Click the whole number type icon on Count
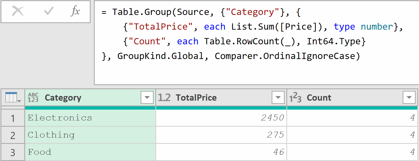This screenshot has height=161, width=419. 296,97
